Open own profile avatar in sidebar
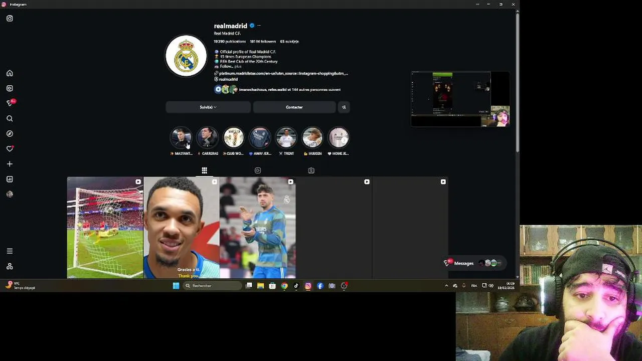 [10, 194]
